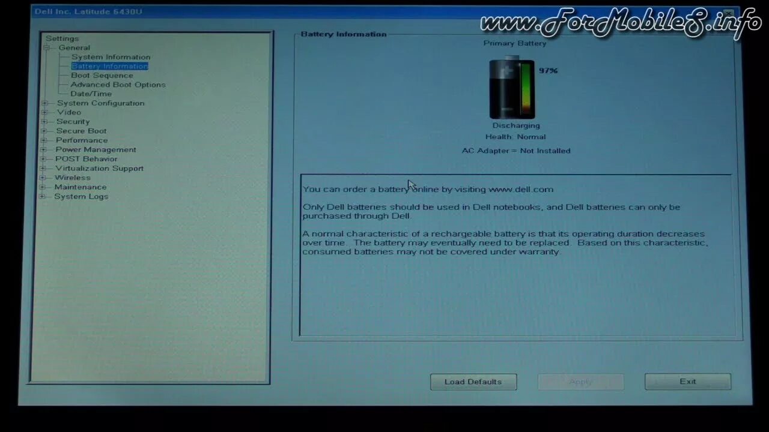Image resolution: width=769 pixels, height=432 pixels.
Task: Expand the System Logs node
Action: pyautogui.click(x=42, y=197)
